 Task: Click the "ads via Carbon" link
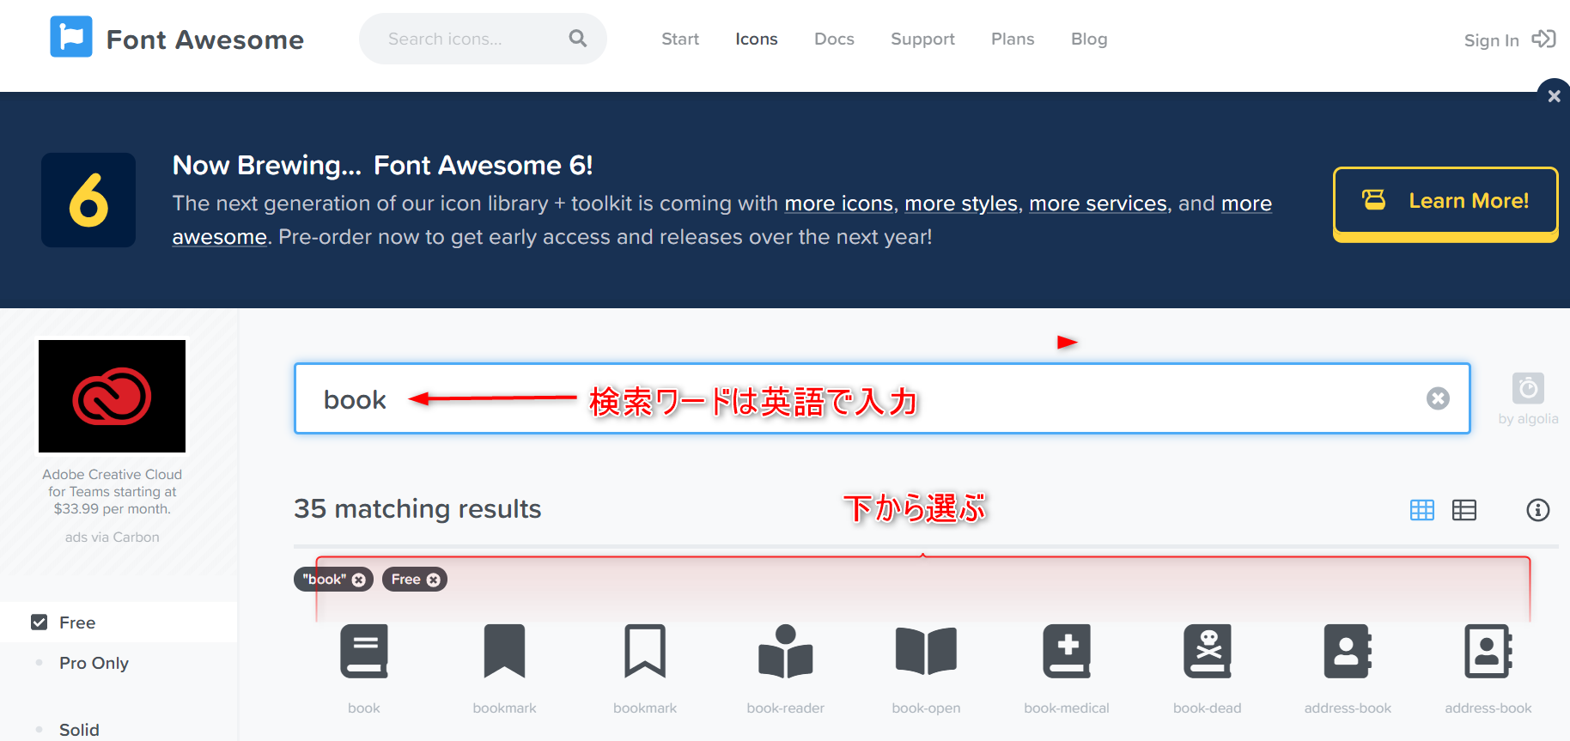(112, 538)
